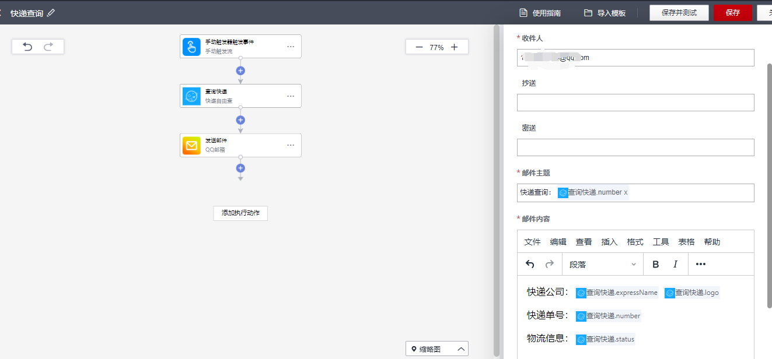Click the 77% zoom level value

coord(436,47)
